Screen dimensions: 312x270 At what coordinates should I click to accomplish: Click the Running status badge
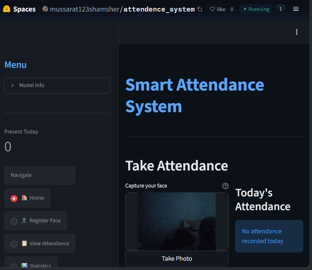tap(256, 9)
